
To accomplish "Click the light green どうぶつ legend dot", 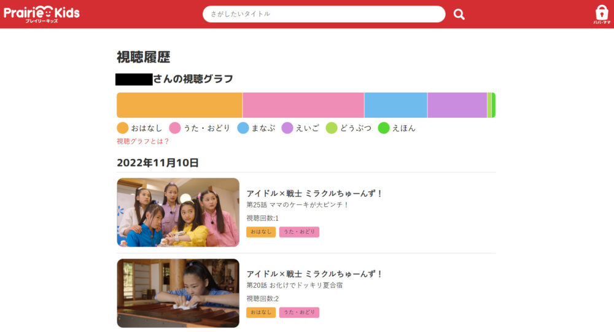I will [x=332, y=128].
